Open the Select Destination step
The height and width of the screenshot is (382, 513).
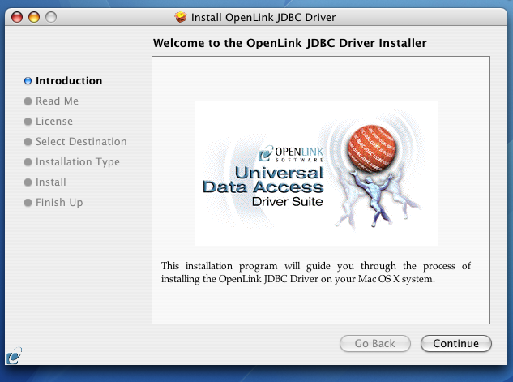(x=81, y=142)
